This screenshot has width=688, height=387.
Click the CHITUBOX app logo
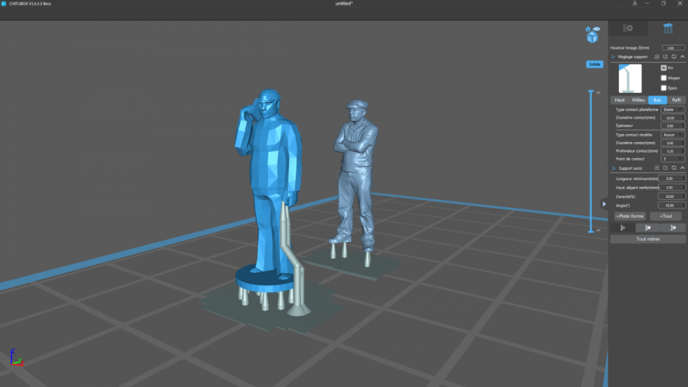coord(3,3)
